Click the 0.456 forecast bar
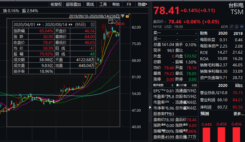This screenshot has height=142, width=245. 236,135
